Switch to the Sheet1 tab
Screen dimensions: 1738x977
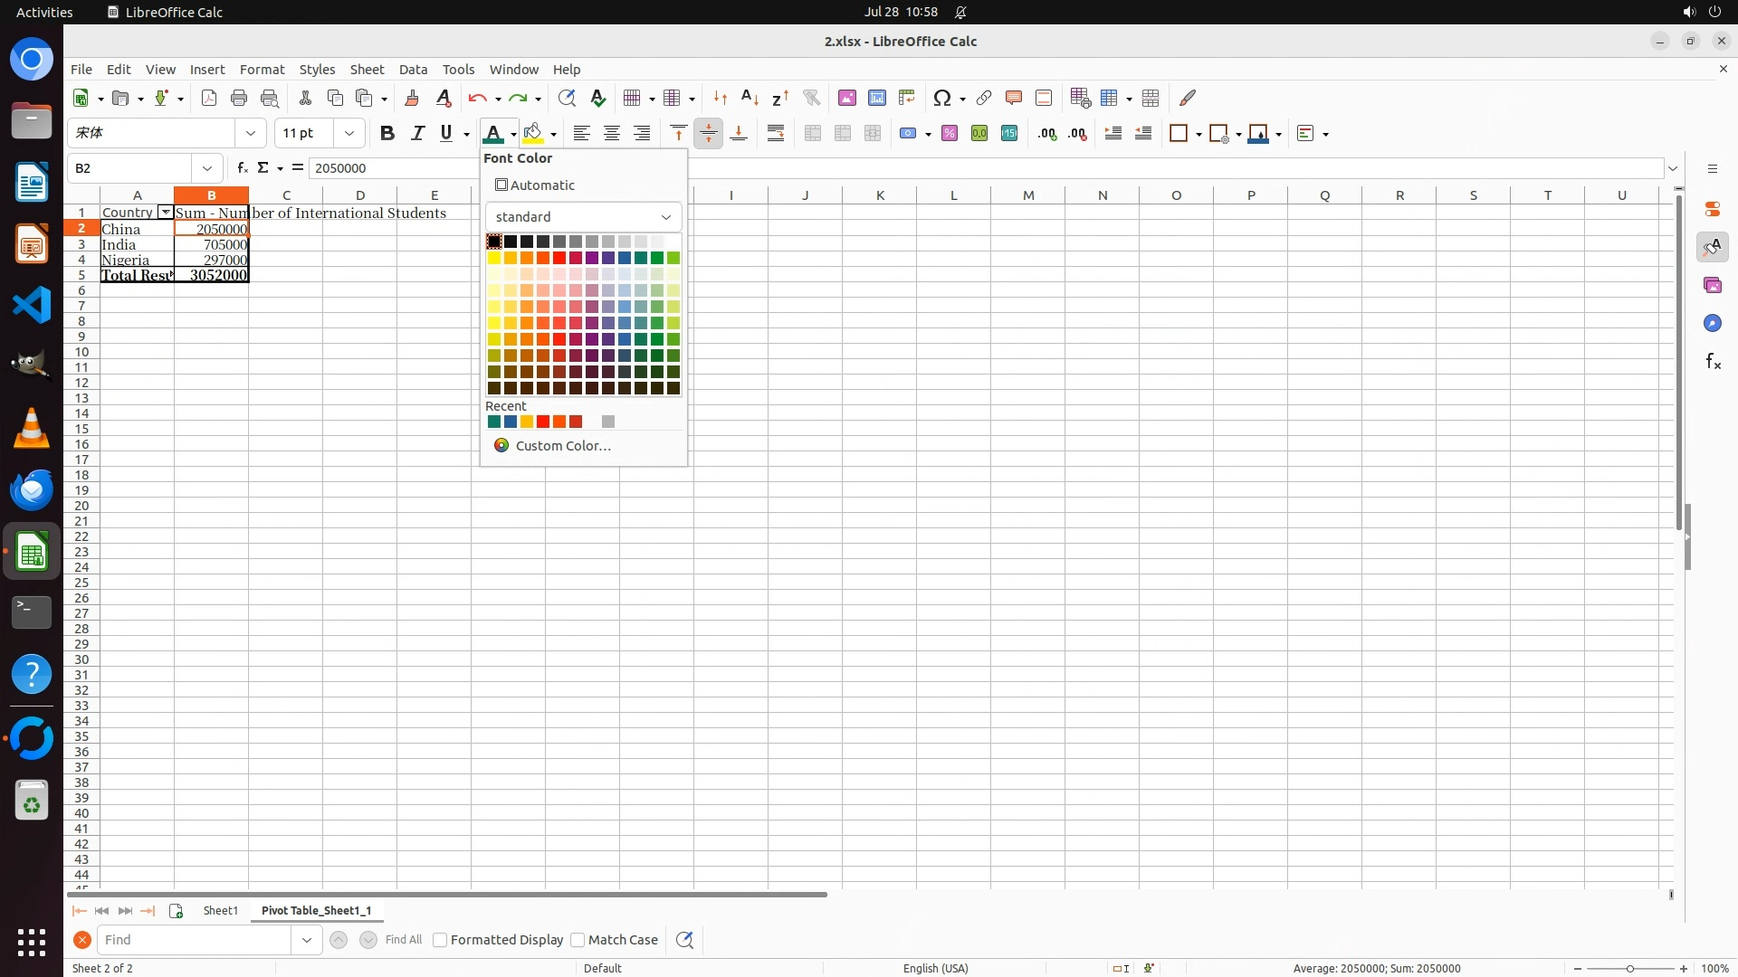[x=220, y=910]
